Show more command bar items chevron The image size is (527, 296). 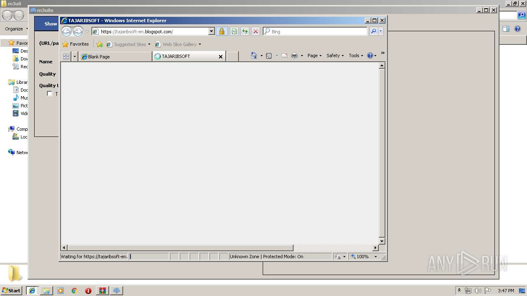pos(382,53)
